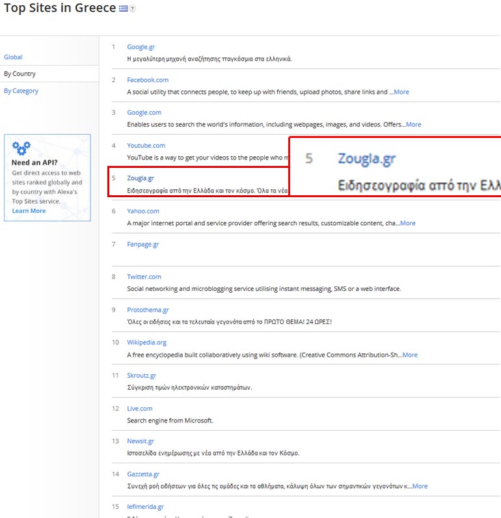Viewport: 501px width, 518px height.
Task: Select the By Country sidebar tab
Action: pyautogui.click(x=20, y=74)
